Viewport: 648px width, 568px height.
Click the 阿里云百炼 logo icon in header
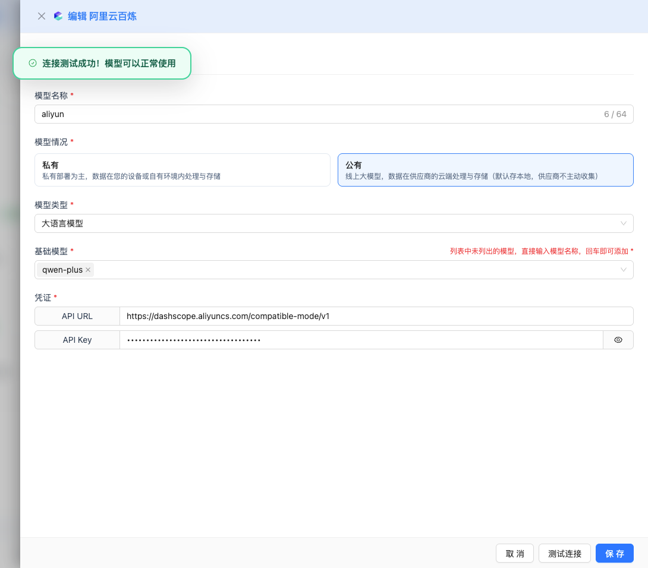click(58, 16)
